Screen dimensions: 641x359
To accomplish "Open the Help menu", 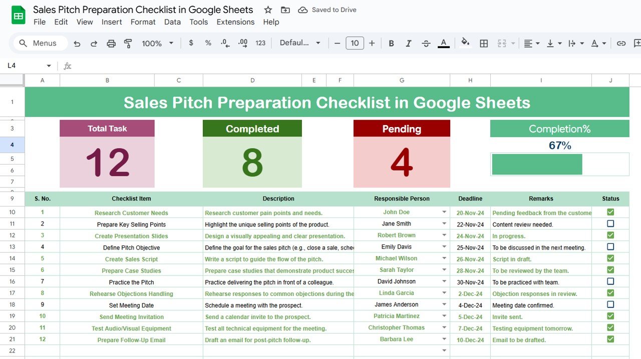I will pos(271,22).
